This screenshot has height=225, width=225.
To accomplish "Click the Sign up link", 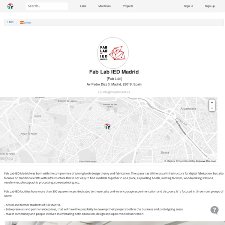I will 210,6.
